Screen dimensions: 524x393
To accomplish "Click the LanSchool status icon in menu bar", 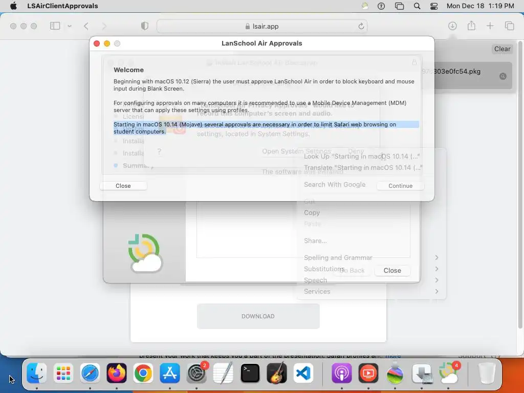I will pos(365,6).
